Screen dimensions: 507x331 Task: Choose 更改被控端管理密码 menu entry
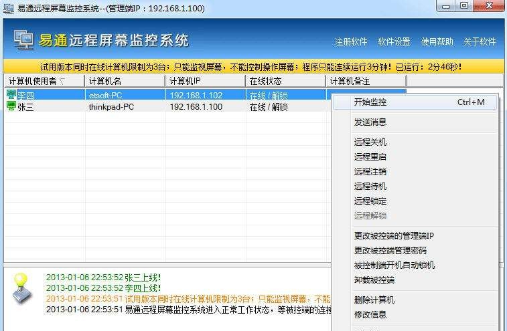(415, 251)
